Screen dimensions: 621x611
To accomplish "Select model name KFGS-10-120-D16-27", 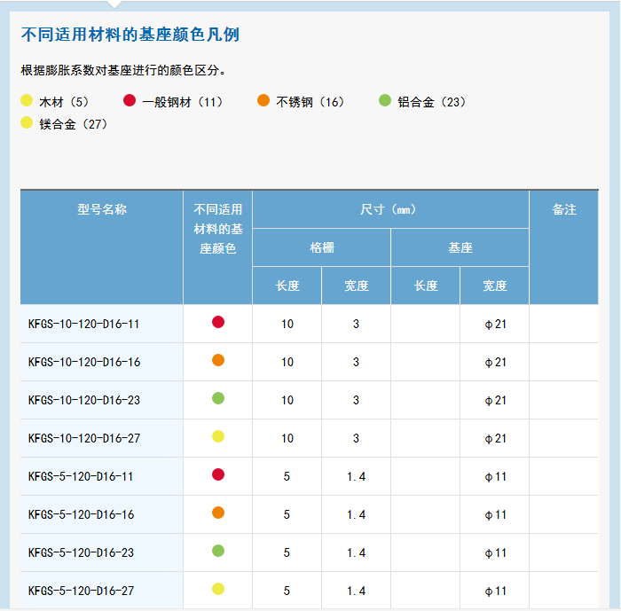I will (84, 439).
